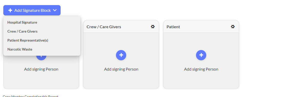
Task: Click Add signing Person text in first card
Action: (x=41, y=69)
